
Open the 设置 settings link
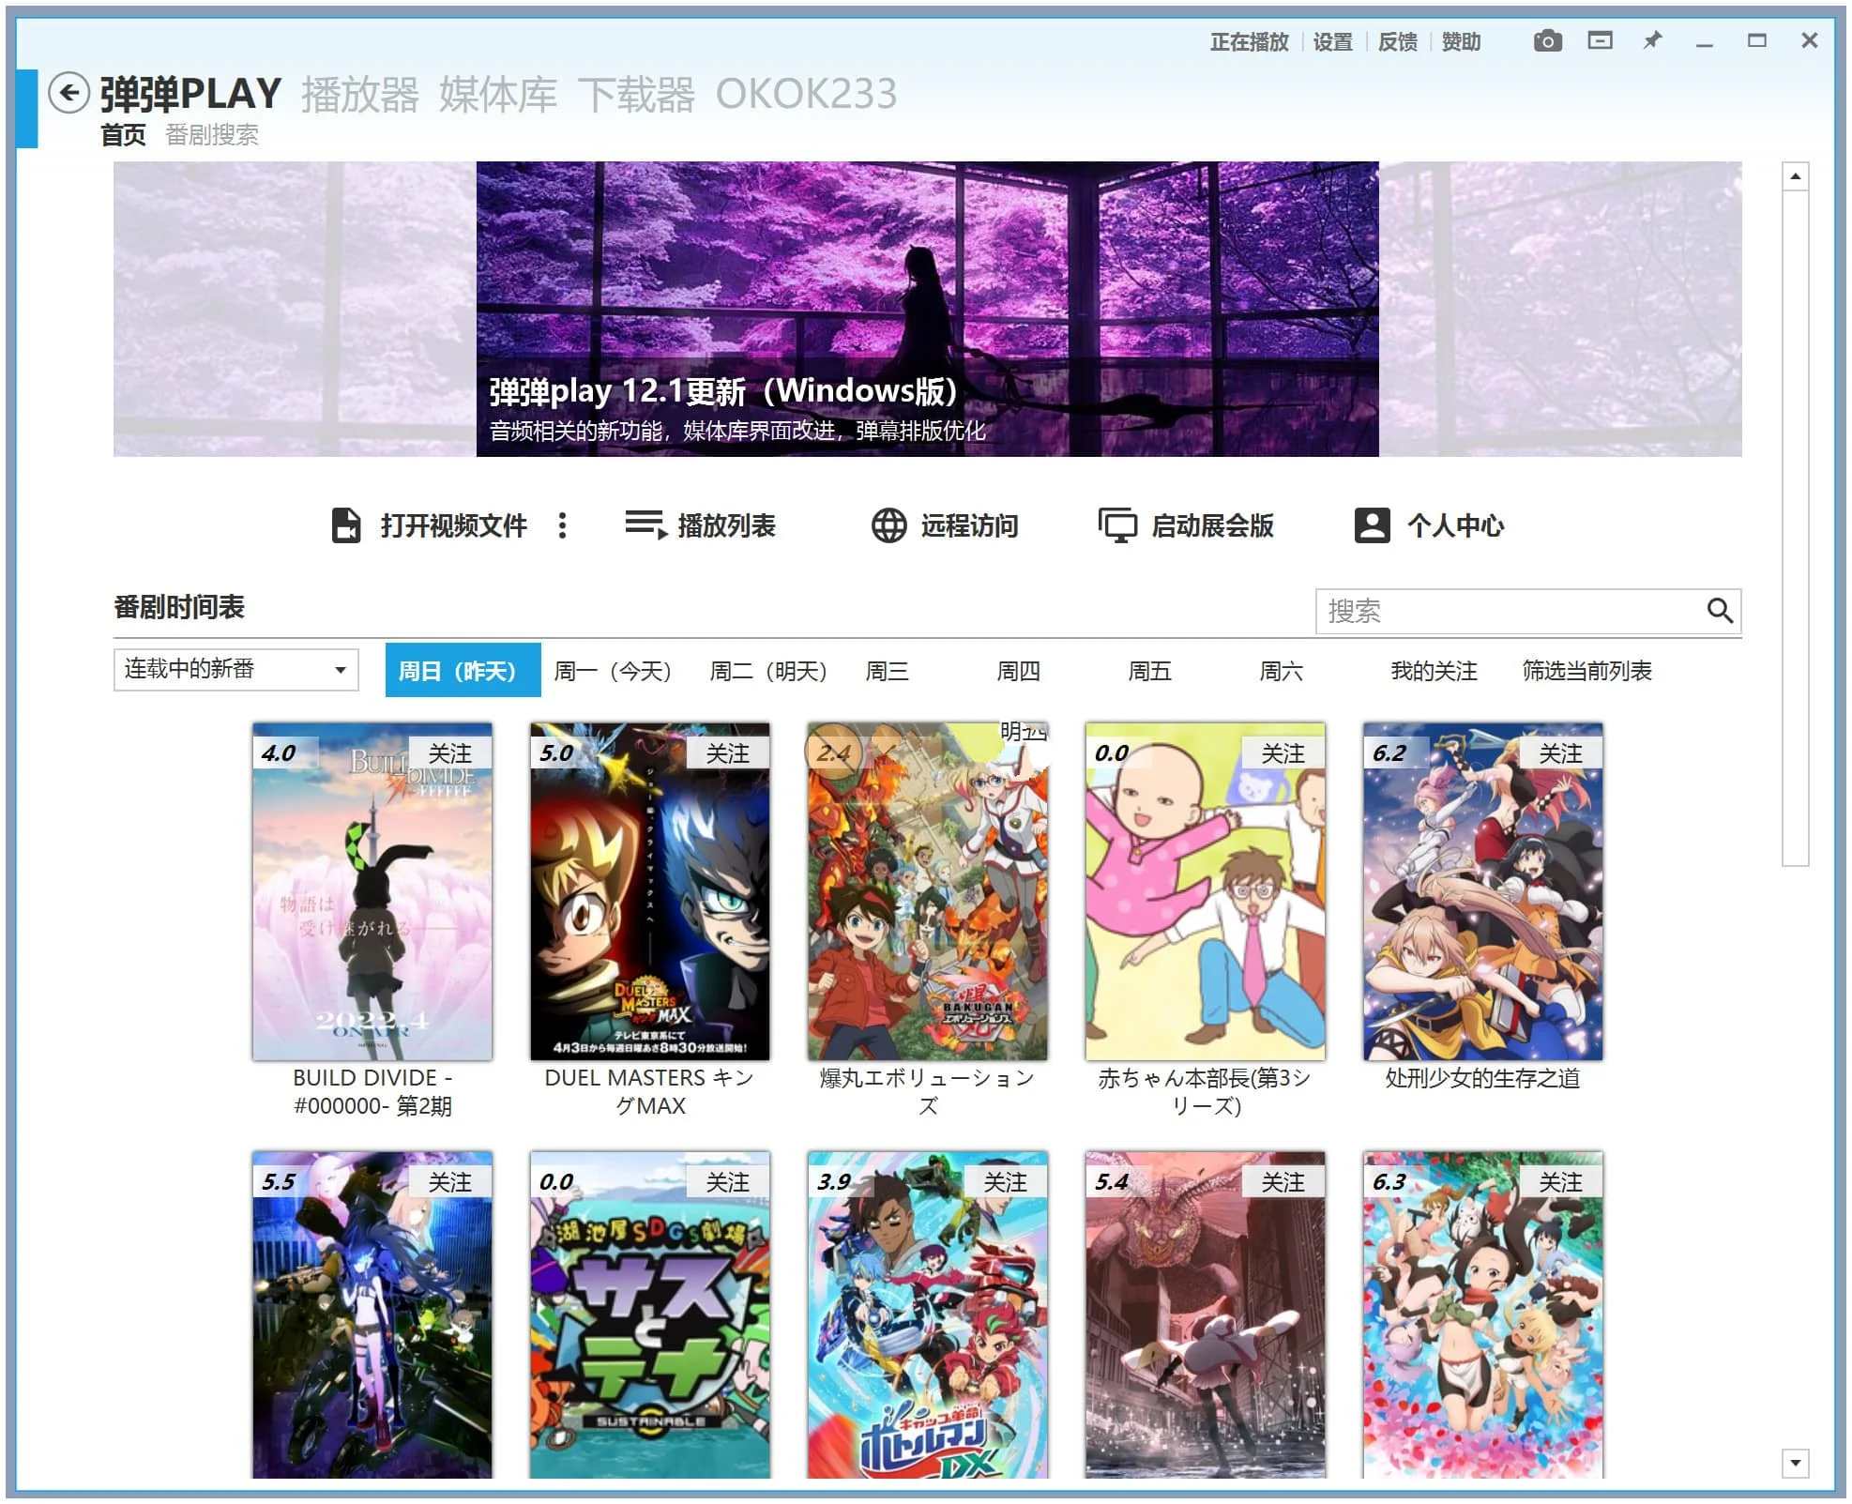(1333, 41)
